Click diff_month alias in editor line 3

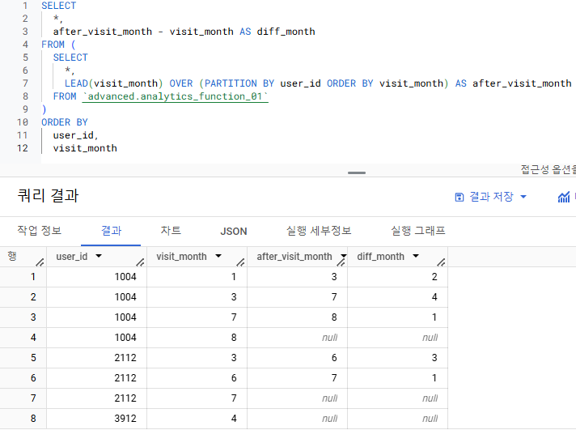coord(286,32)
